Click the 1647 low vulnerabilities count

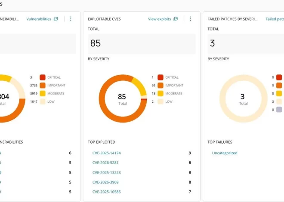pyautogui.click(x=34, y=101)
